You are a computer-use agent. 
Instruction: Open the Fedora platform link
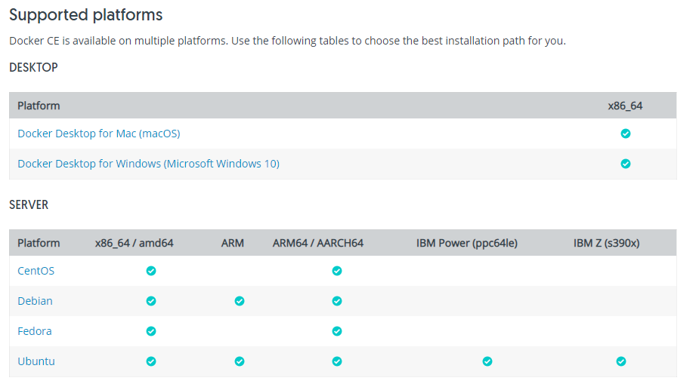pyautogui.click(x=35, y=331)
